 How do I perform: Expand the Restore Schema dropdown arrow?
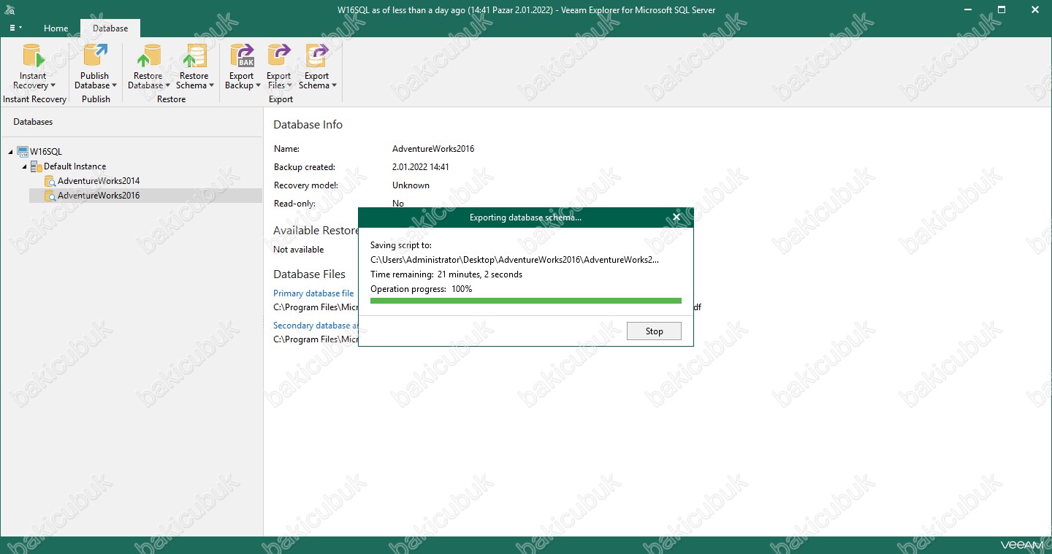(x=212, y=86)
